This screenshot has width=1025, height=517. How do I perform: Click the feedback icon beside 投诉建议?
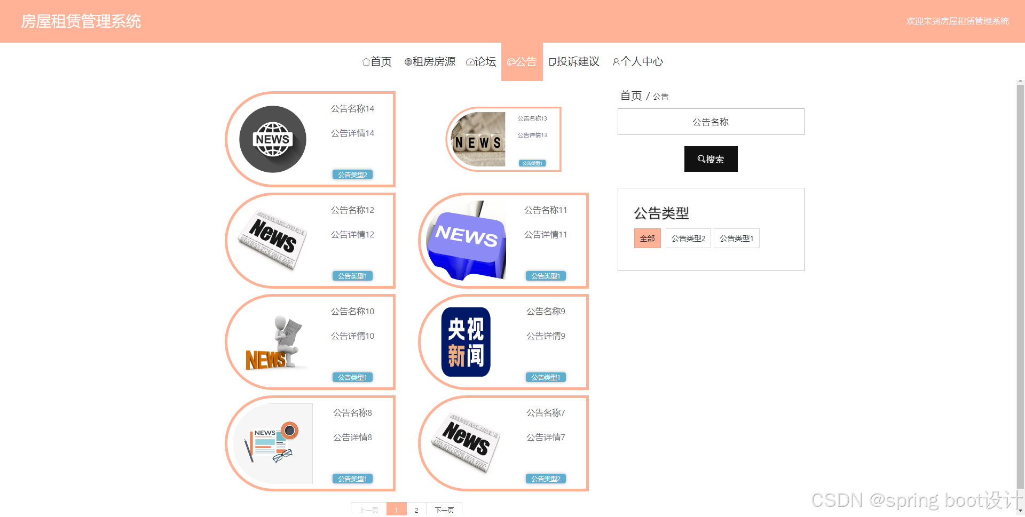[552, 62]
